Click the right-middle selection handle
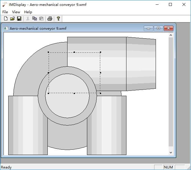191x170 pixels. tap(101, 73)
